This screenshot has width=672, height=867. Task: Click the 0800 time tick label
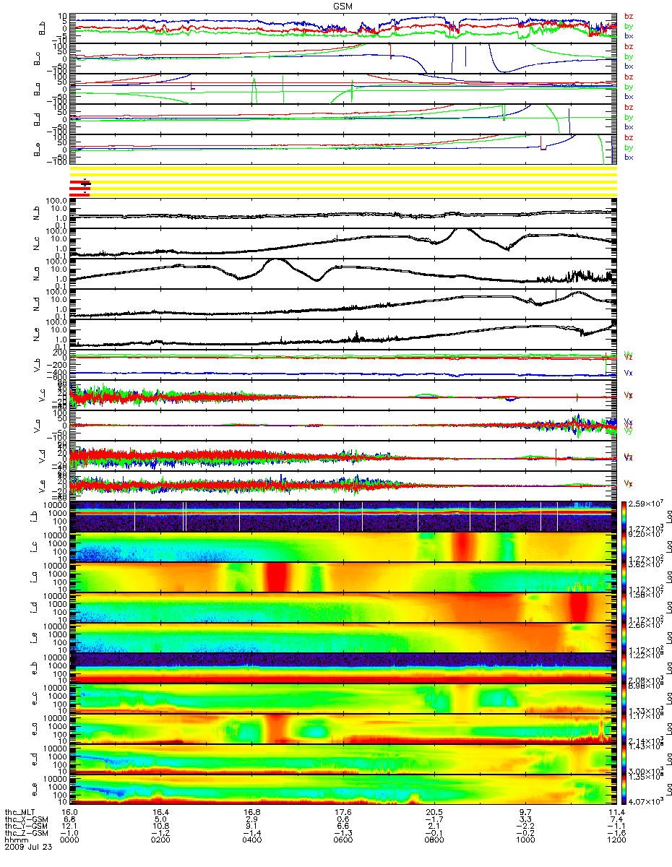click(435, 840)
